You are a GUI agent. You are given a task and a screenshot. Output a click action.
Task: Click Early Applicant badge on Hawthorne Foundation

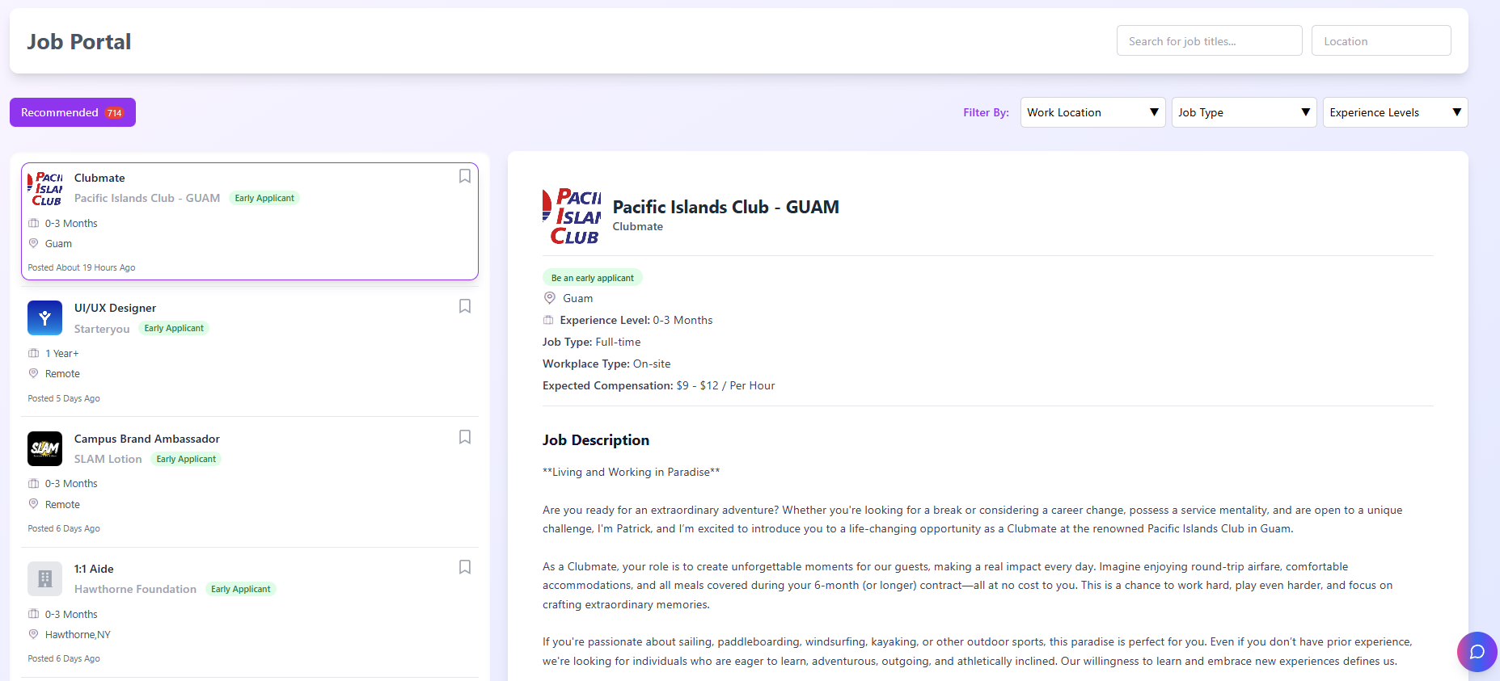click(240, 589)
